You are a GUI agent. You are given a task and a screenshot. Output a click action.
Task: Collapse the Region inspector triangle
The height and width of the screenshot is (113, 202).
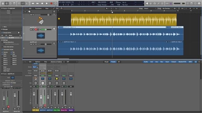pos(2,8)
